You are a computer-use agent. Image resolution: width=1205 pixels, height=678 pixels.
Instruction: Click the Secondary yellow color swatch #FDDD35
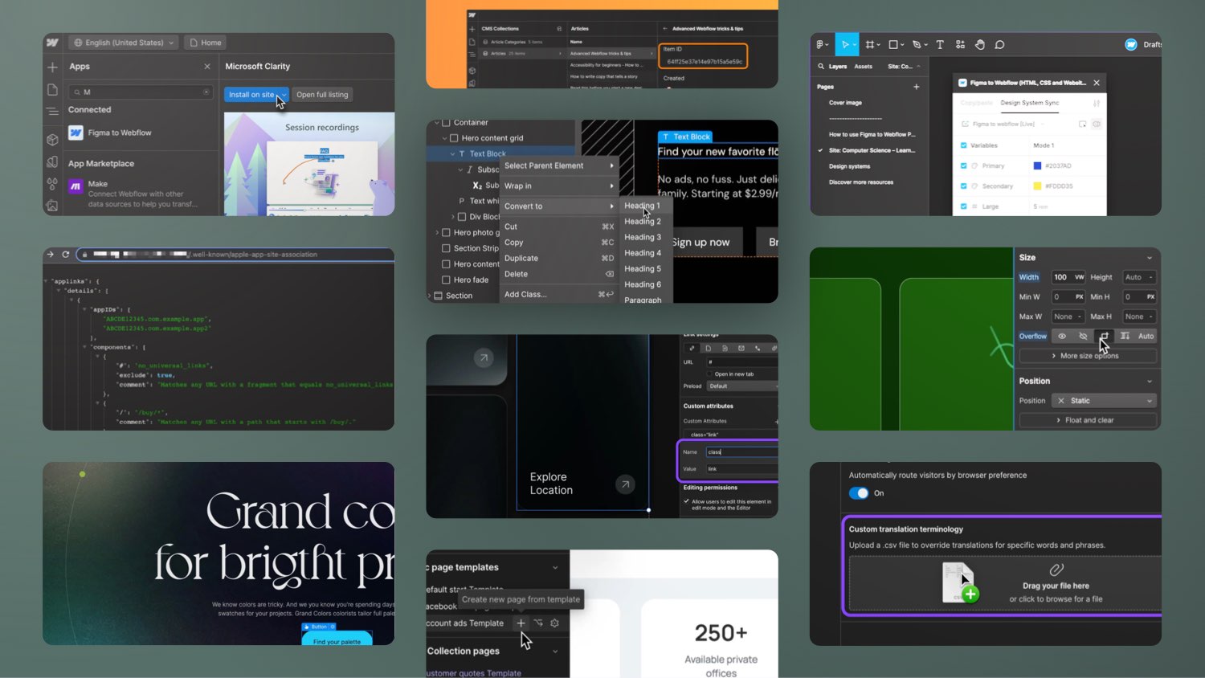point(1037,186)
